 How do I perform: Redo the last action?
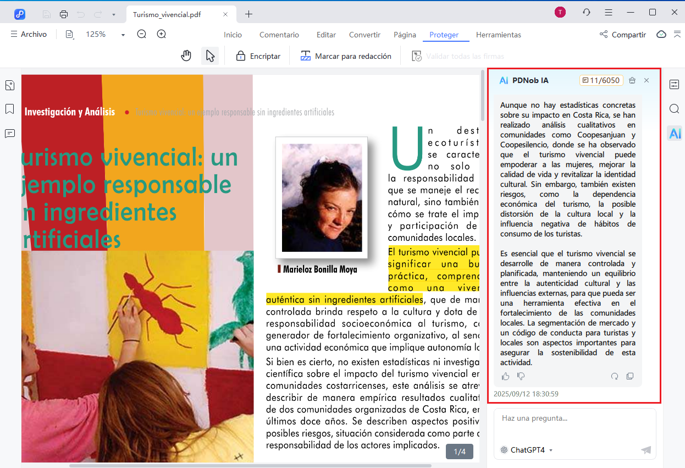(98, 14)
